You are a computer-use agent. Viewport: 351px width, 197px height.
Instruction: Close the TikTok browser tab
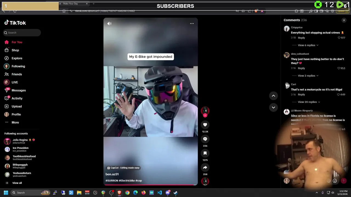[87, 4]
